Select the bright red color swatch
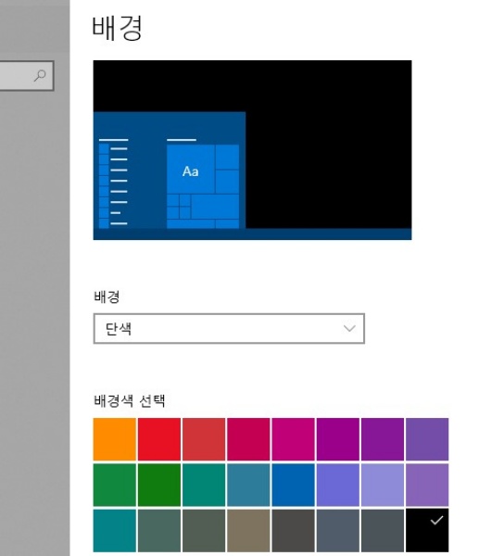504x556 pixels. click(159, 439)
